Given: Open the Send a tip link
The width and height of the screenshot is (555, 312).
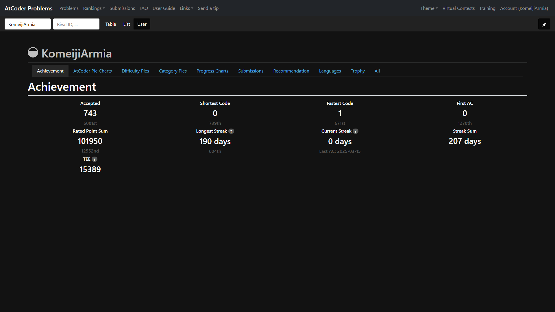Looking at the screenshot, I should click(x=208, y=8).
